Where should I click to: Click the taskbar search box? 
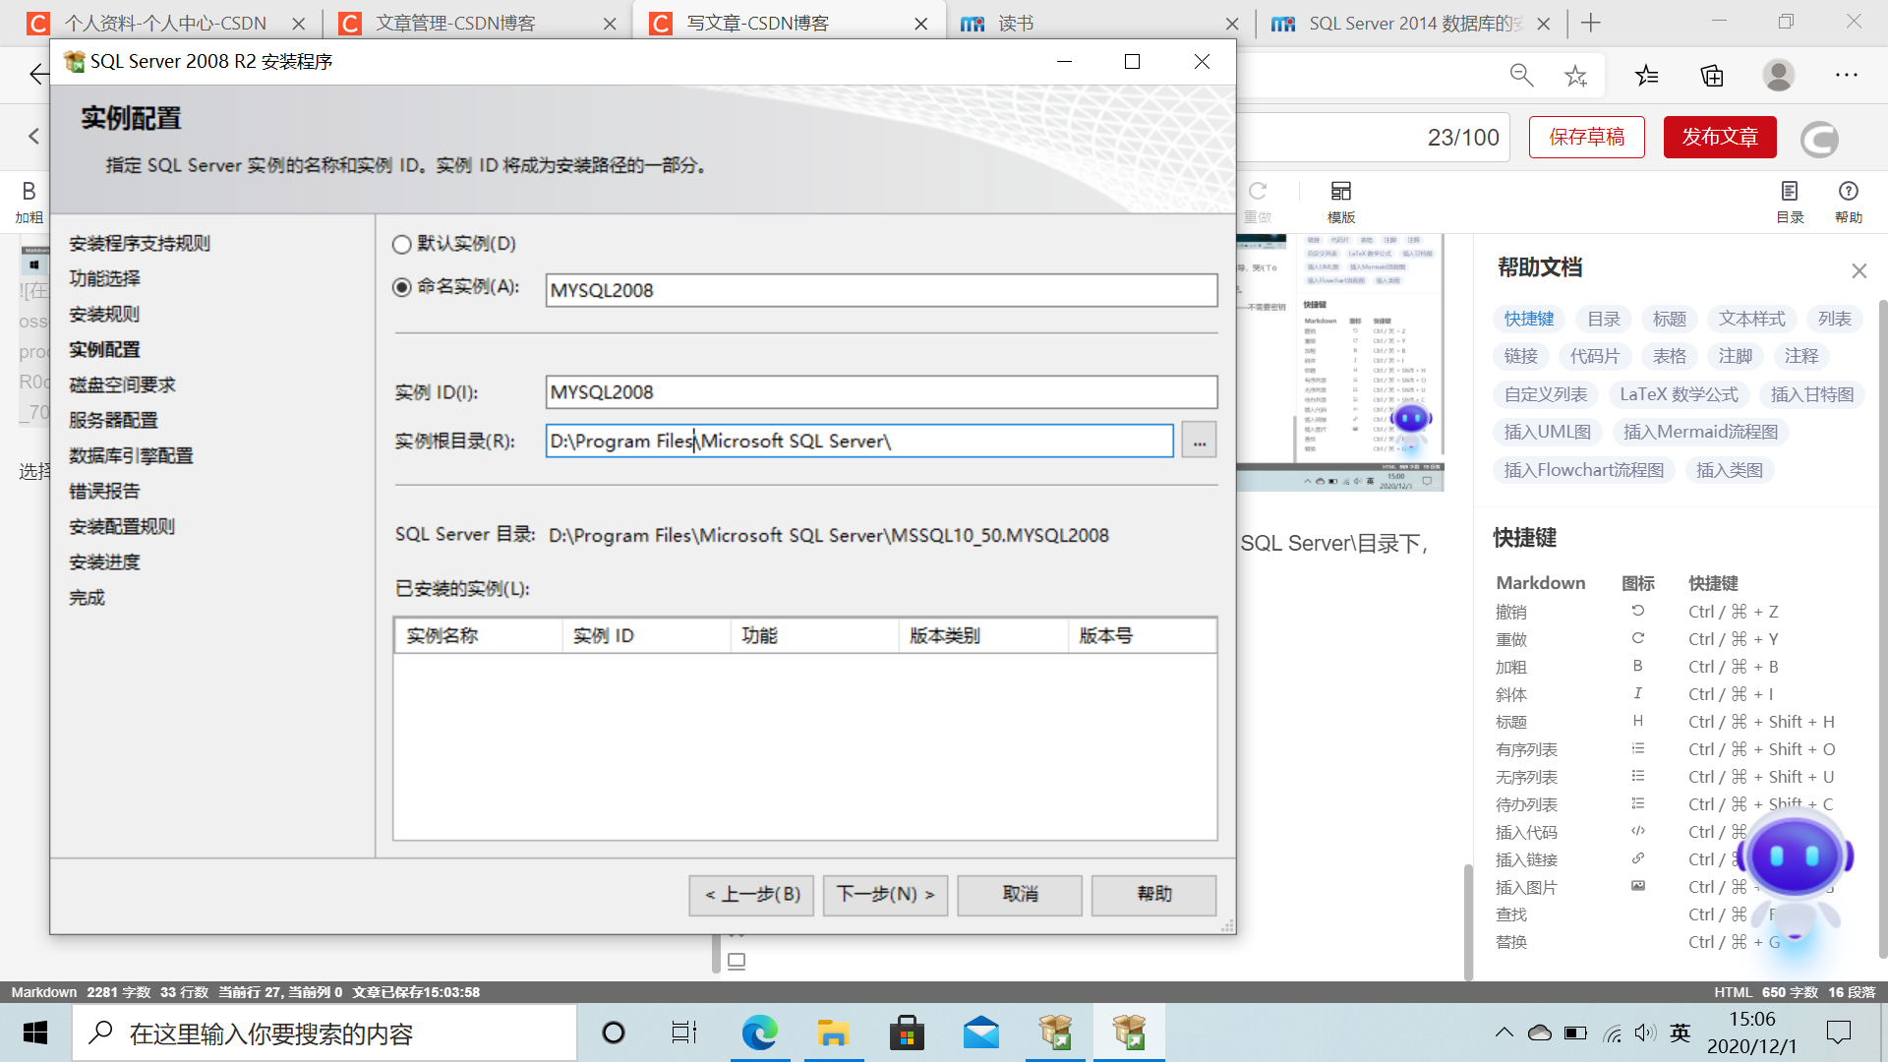coord(324,1032)
